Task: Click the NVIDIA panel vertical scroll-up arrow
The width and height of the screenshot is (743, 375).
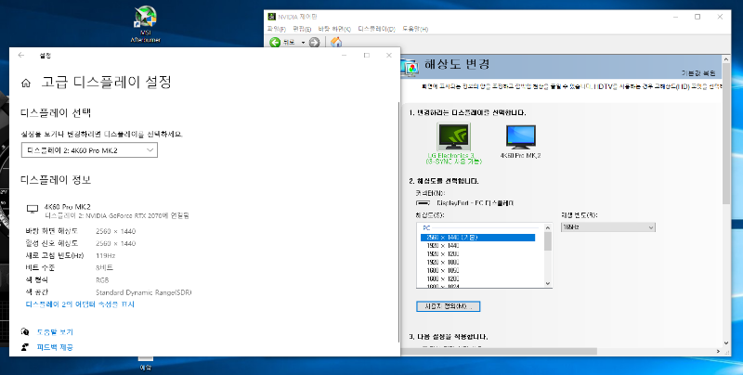Action: 725,59
